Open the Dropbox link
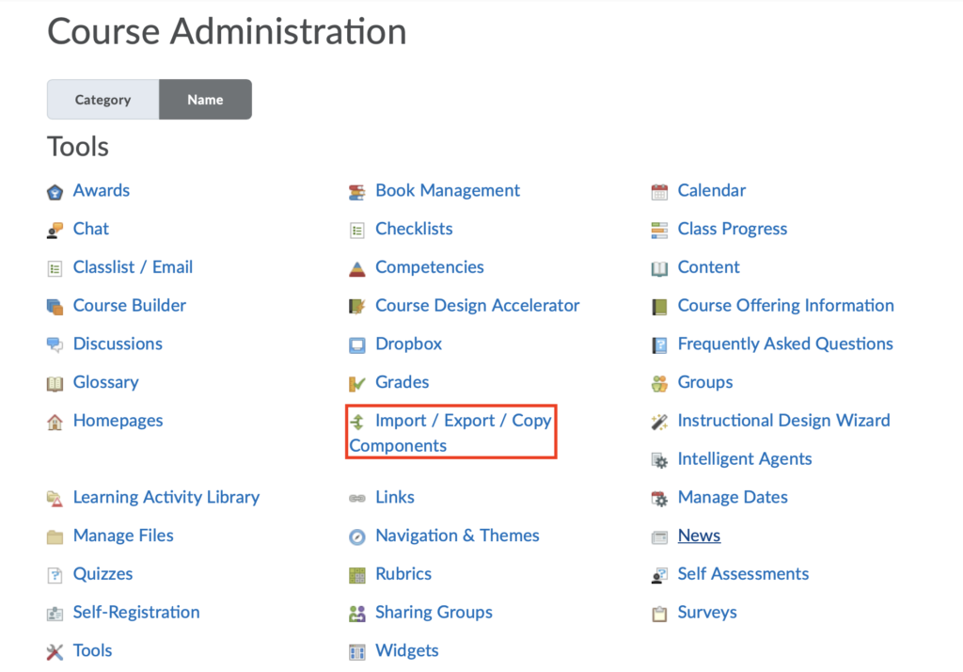Screen dimensions: 963x672 408,344
